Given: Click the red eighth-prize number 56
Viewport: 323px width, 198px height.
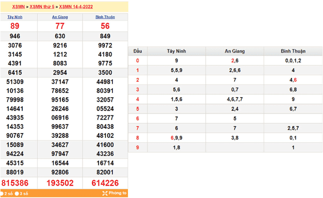Looking at the screenshot, I should (105, 26).
